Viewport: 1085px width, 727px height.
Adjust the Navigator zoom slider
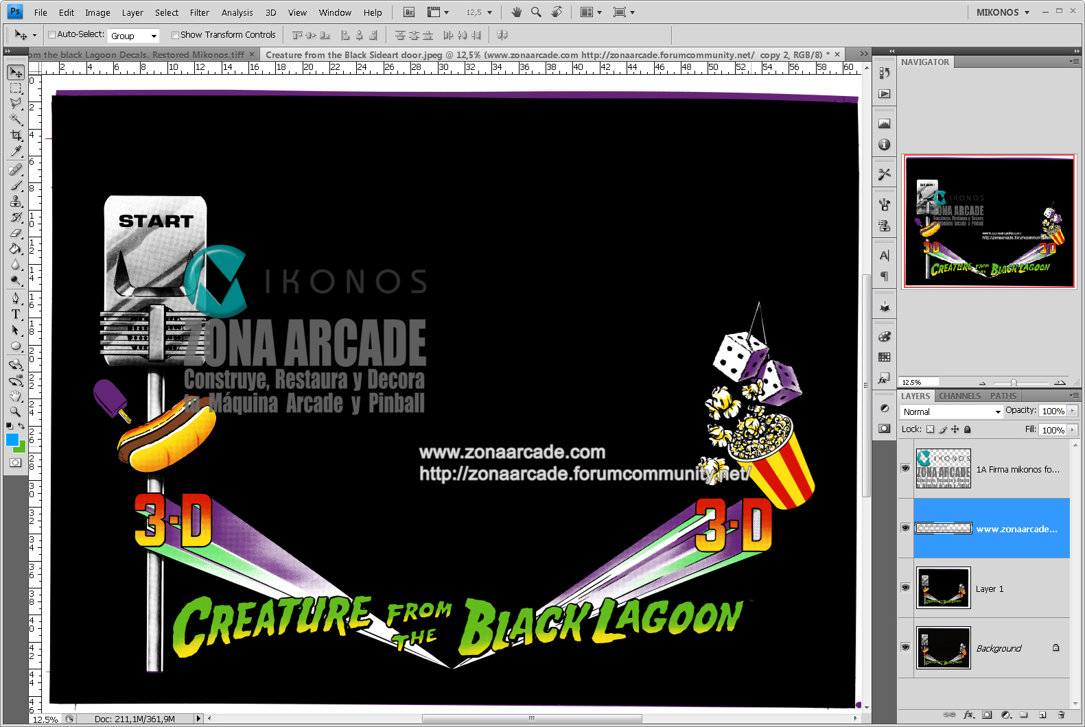(x=1014, y=383)
